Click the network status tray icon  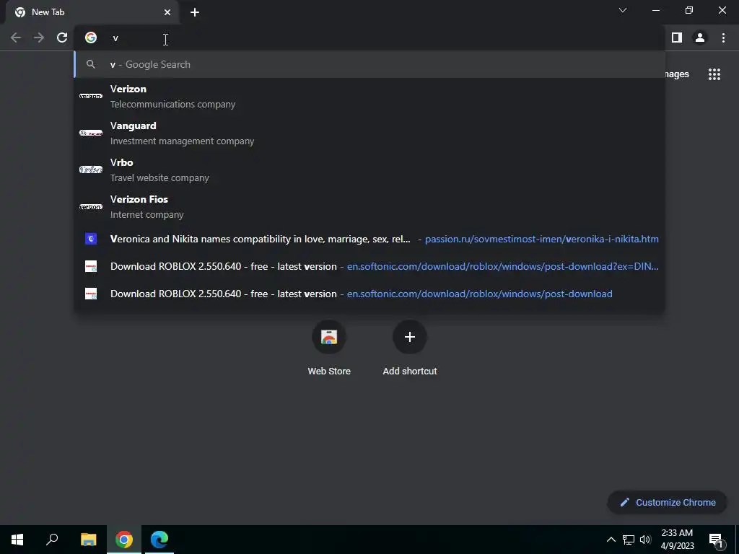click(x=629, y=540)
